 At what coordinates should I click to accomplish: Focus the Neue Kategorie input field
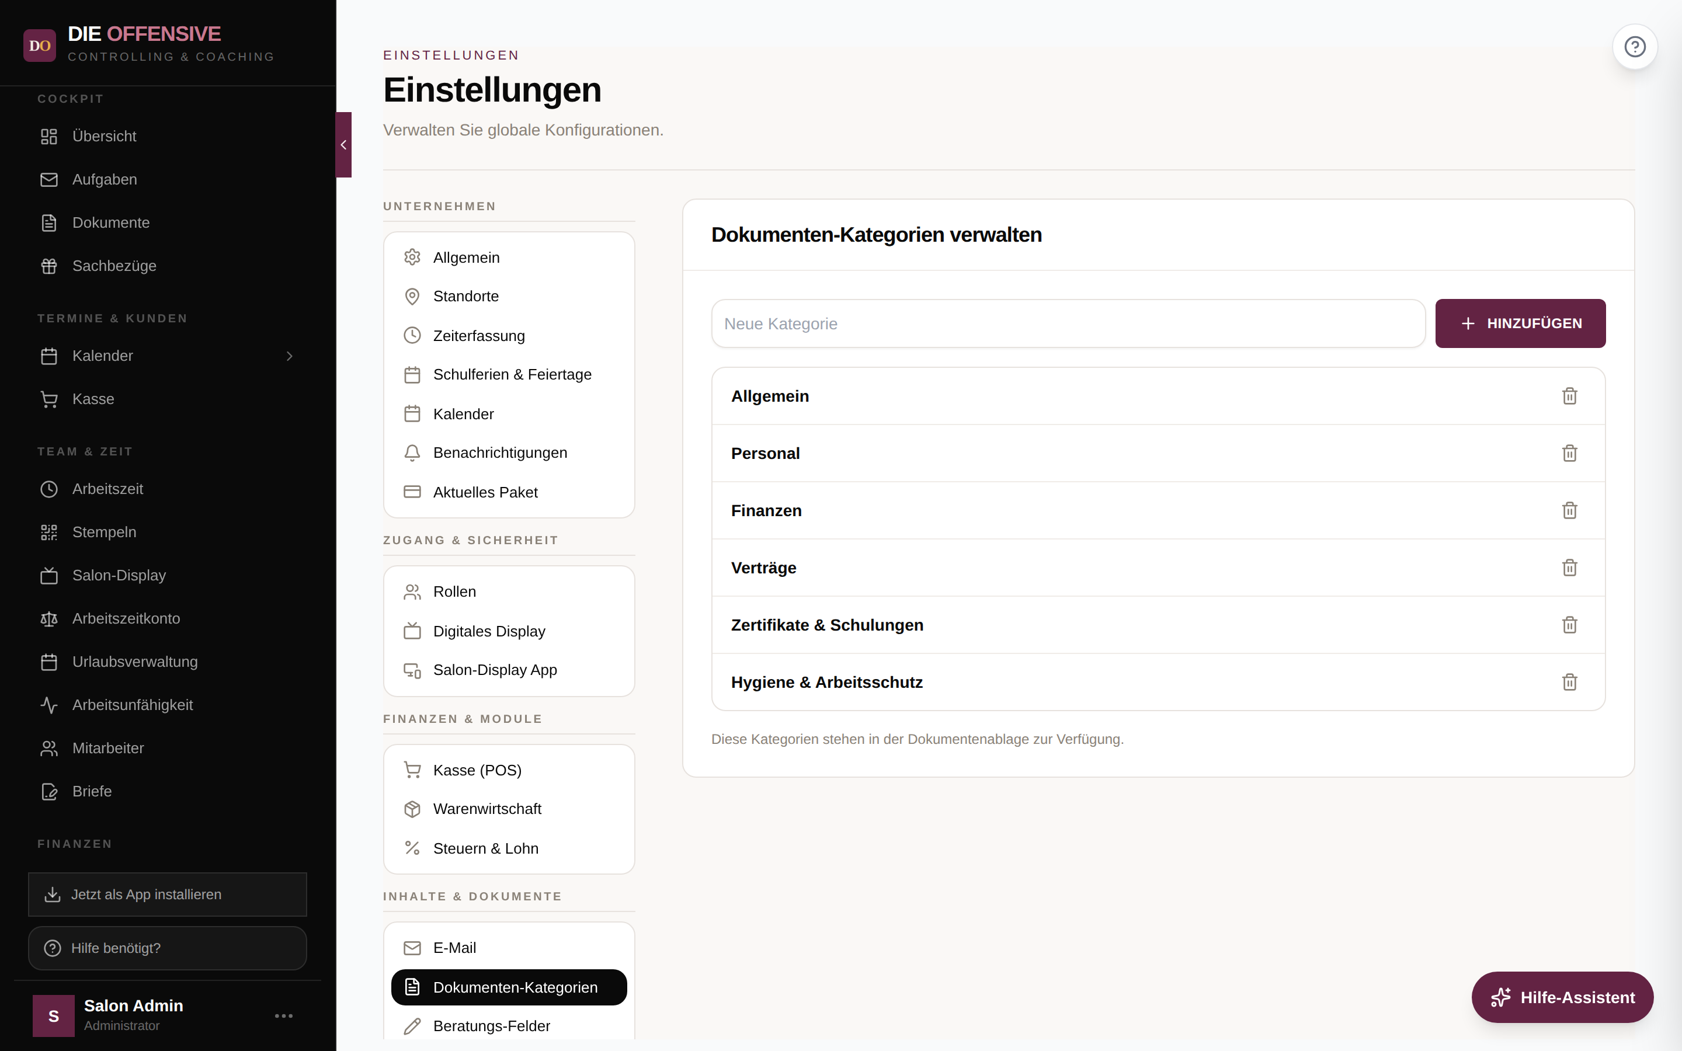pos(1068,323)
